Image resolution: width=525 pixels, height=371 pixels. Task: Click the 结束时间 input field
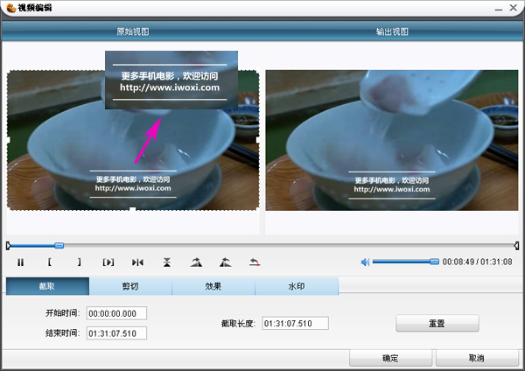tap(116, 333)
